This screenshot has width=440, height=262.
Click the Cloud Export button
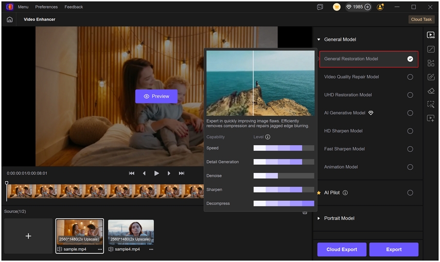coord(342,250)
